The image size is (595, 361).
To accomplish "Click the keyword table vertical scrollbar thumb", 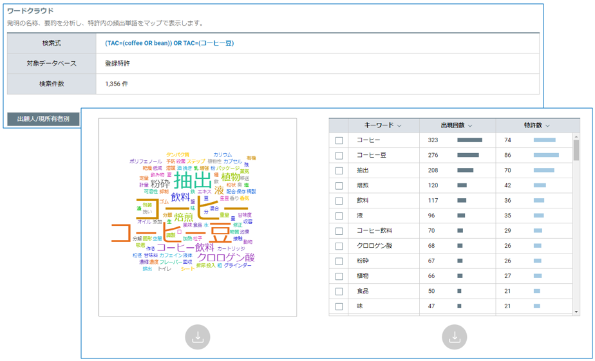I will (x=576, y=151).
